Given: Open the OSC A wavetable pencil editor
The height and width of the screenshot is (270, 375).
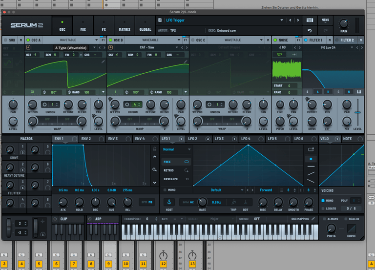Looking at the screenshot, I should pos(103,62).
